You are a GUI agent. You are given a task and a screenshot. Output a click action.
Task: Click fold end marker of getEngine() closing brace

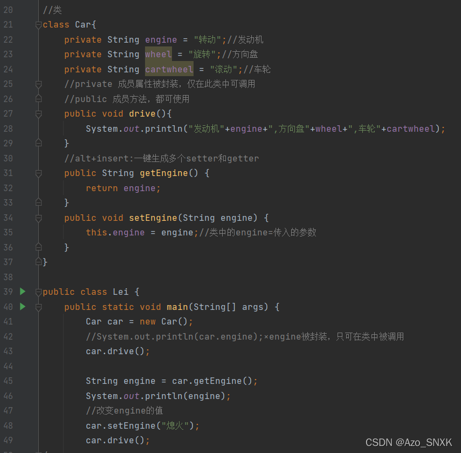(x=38, y=202)
